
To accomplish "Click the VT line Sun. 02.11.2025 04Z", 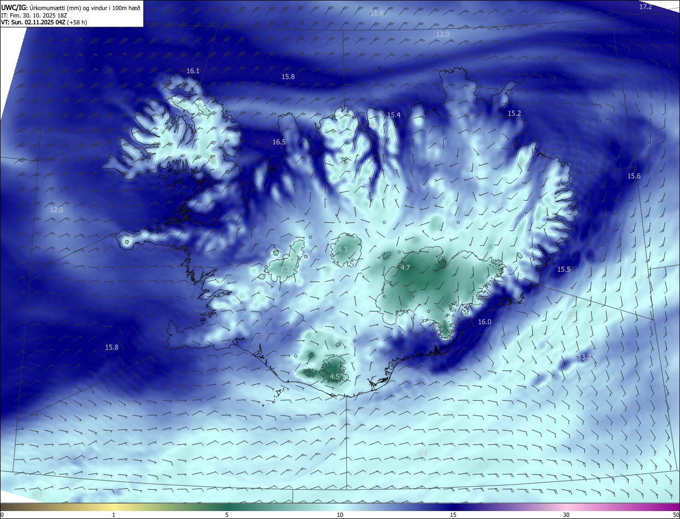I will pyautogui.click(x=45, y=23).
